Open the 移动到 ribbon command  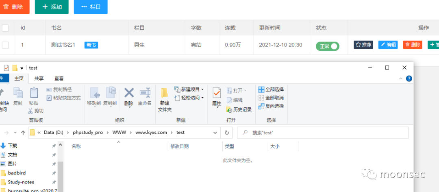94,97
